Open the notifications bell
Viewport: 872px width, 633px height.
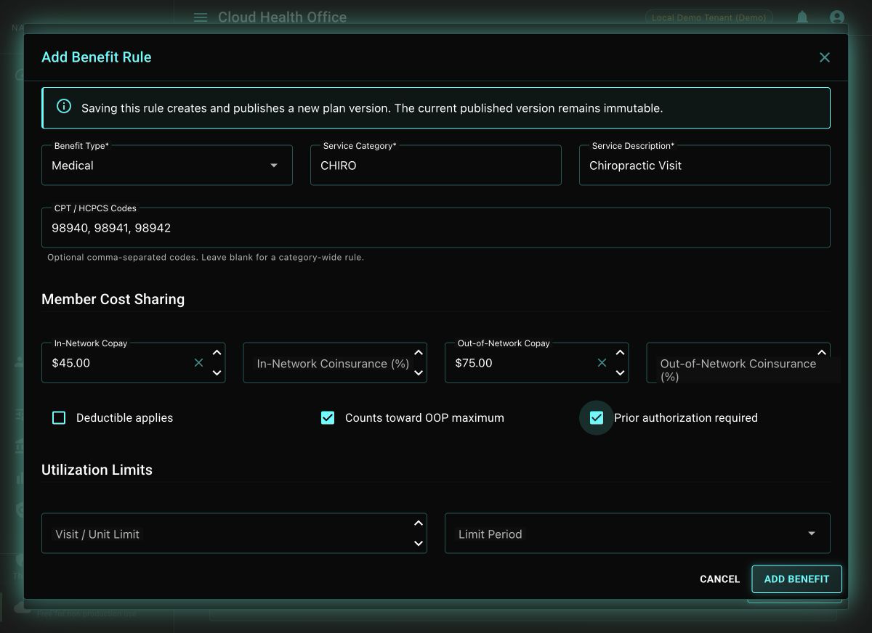pos(802,17)
